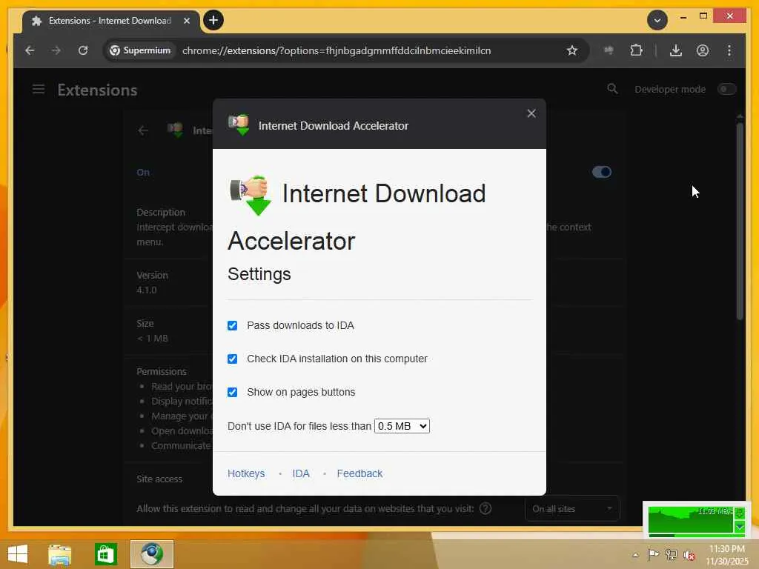The height and width of the screenshot is (569, 759).
Task: Click the site access help icon
Action: click(485, 508)
